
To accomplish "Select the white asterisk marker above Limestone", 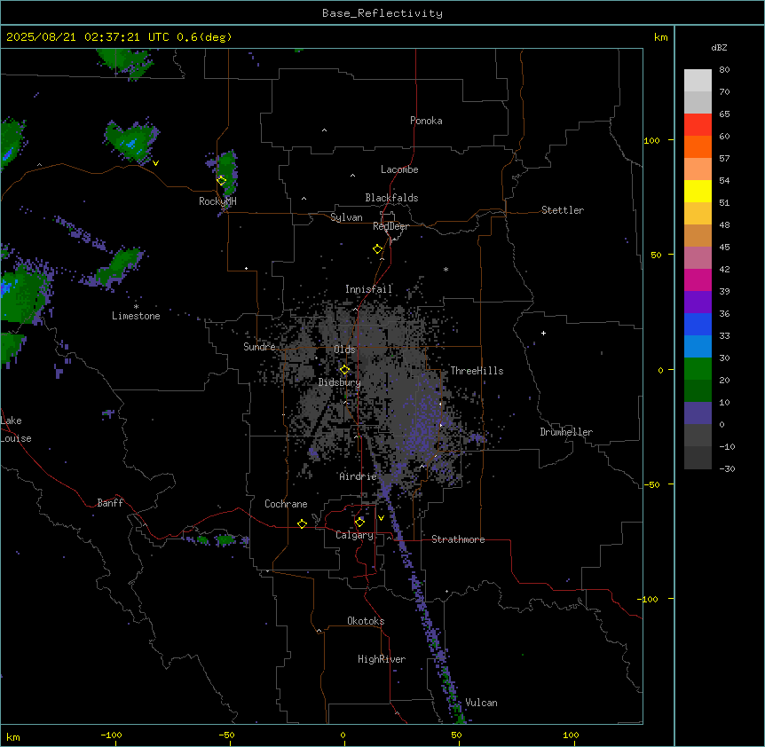I will click(x=136, y=306).
